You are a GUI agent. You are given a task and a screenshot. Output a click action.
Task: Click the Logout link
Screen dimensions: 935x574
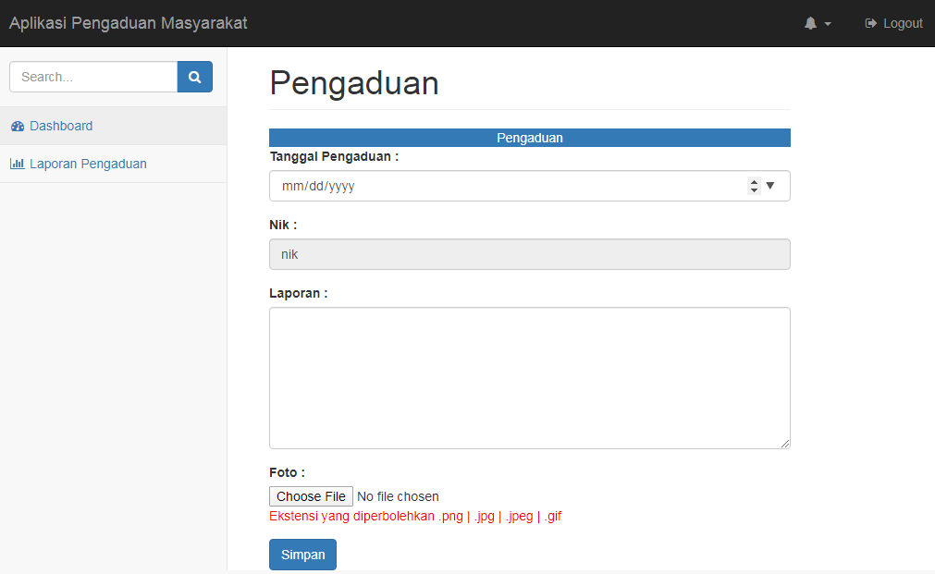pyautogui.click(x=893, y=22)
